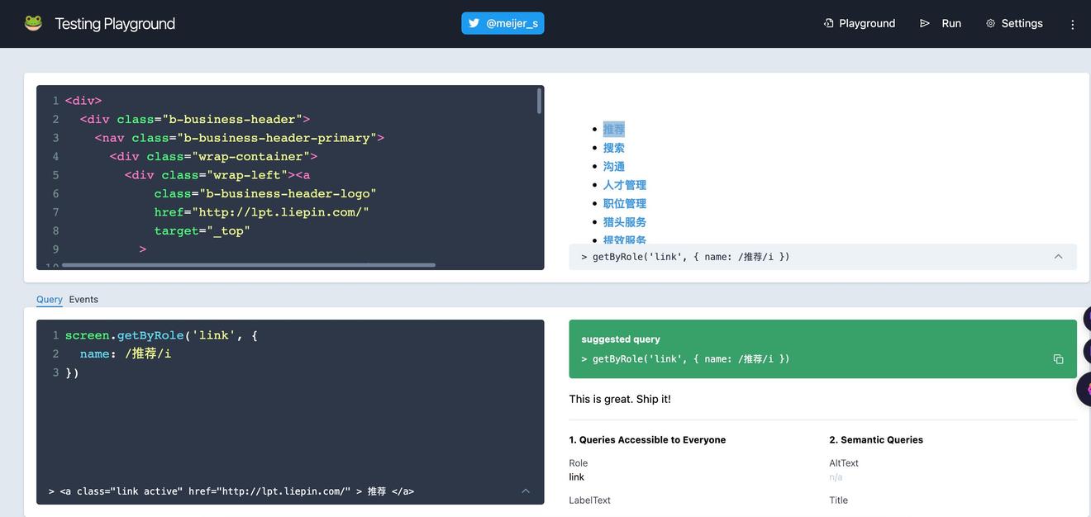Click the horizontal scrollbar in HTML editor
Viewport: 1091px width, 517px height.
pyautogui.click(x=248, y=265)
